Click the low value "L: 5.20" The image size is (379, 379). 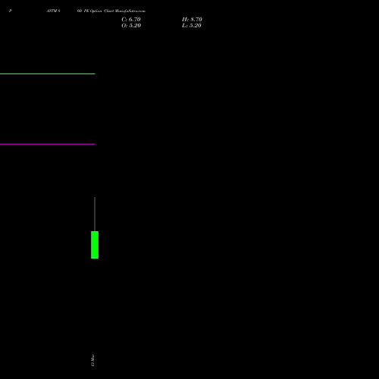192,26
